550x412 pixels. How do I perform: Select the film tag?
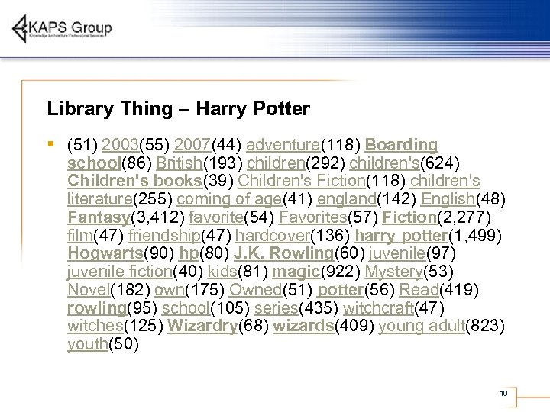pyautogui.click(x=80, y=236)
